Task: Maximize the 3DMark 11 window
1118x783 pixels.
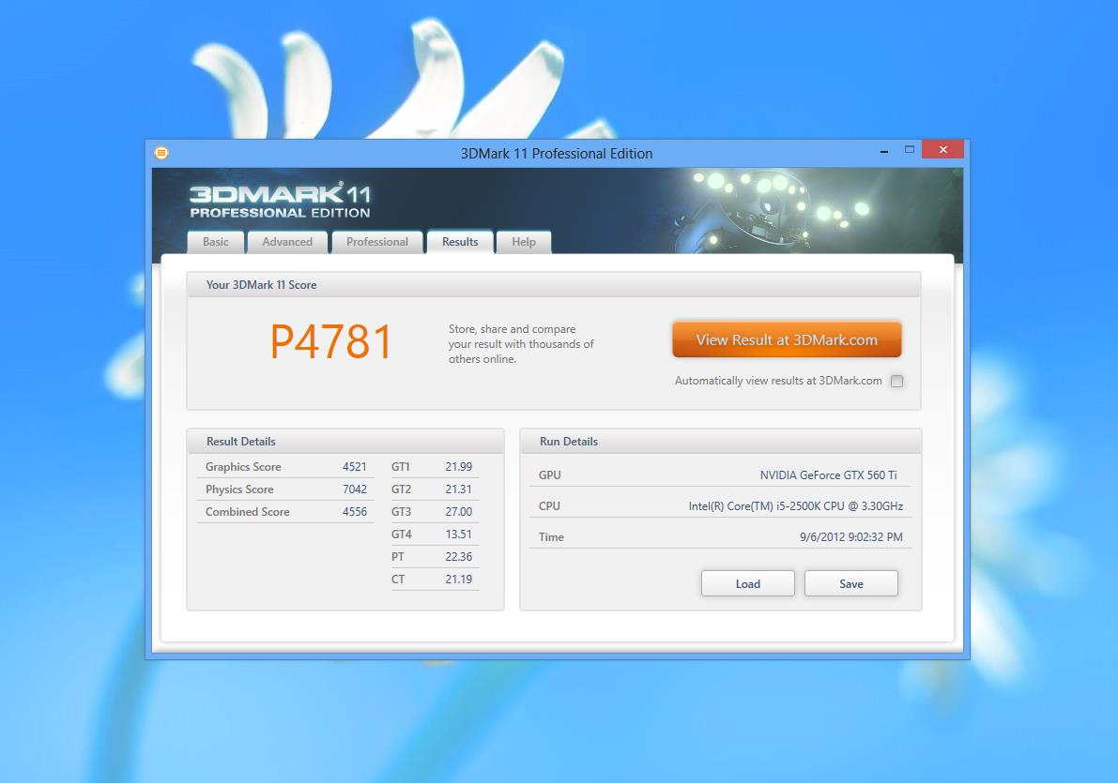Action: point(910,150)
